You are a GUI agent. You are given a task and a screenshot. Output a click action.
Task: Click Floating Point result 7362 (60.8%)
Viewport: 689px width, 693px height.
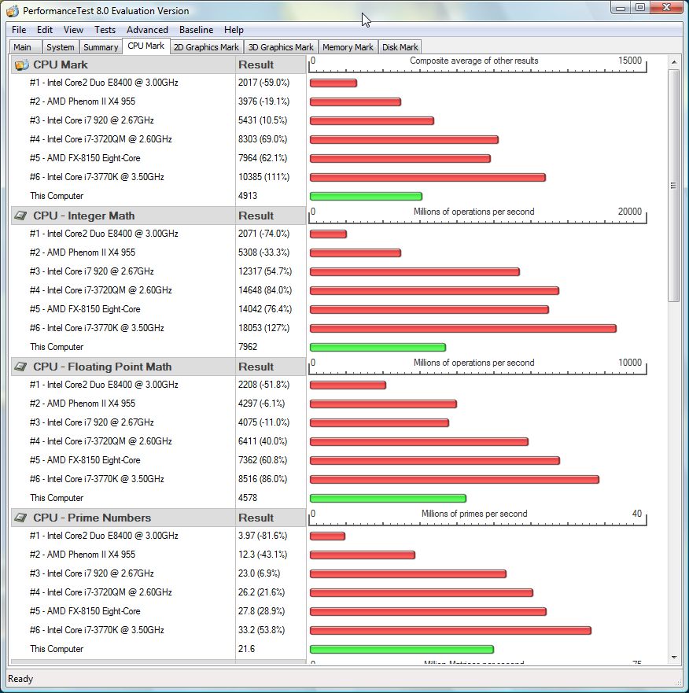263,460
